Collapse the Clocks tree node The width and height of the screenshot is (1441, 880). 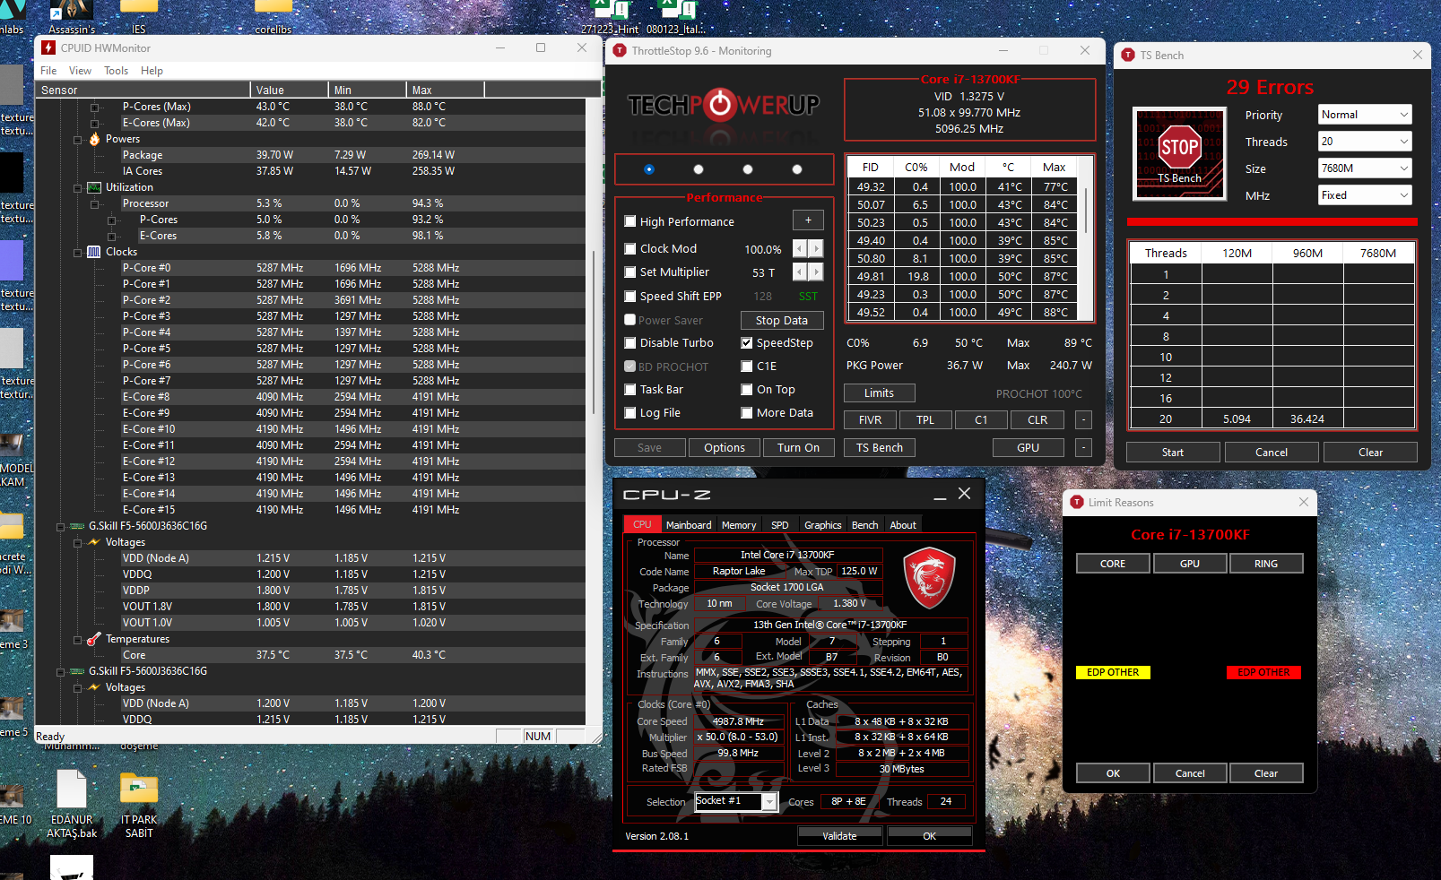coord(78,252)
